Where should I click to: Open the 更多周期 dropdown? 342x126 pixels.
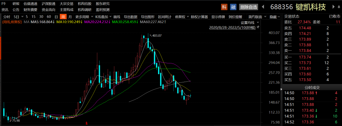84,17
